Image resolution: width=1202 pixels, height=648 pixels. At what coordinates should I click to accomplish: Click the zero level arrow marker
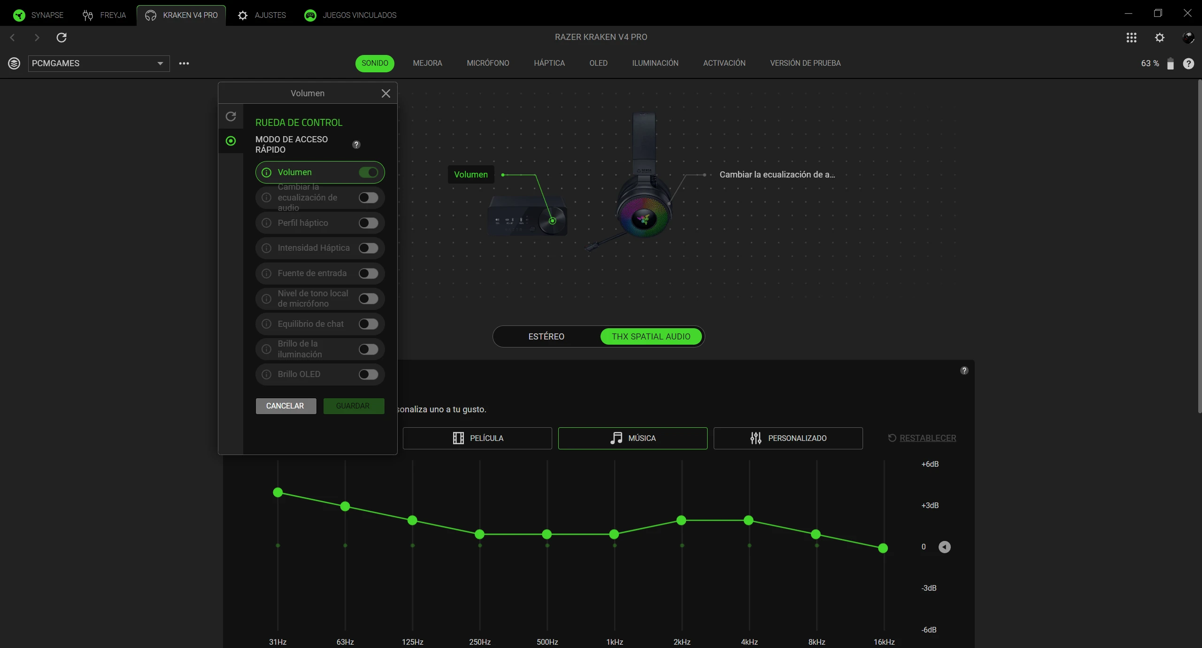(x=945, y=547)
